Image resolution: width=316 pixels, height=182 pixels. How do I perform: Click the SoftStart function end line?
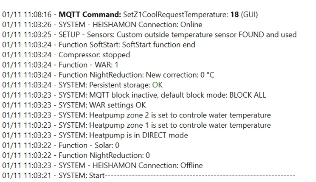99,45
